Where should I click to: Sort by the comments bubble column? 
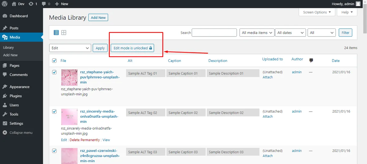tap(311, 61)
